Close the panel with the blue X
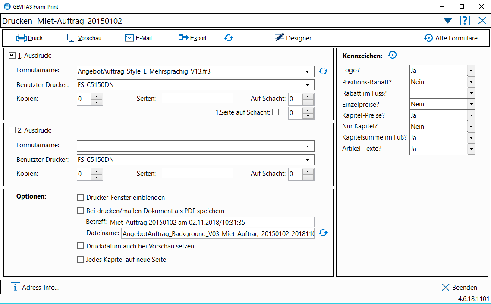Viewport: 491px width, 304px height. pyautogui.click(x=482, y=21)
